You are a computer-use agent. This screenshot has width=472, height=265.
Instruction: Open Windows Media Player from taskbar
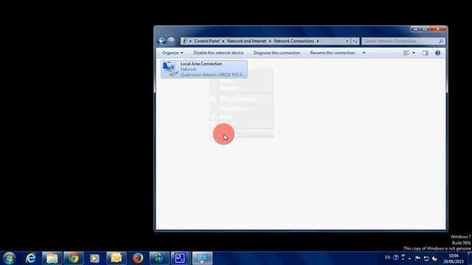94,258
